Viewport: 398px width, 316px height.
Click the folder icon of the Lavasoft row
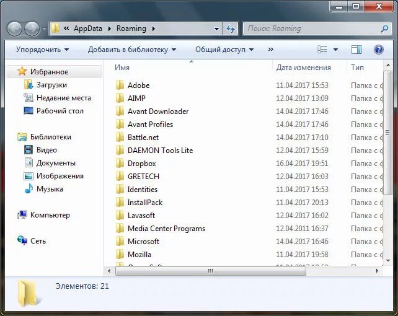coord(120,215)
